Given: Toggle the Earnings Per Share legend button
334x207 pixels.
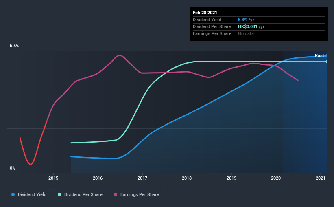Looking at the screenshot, I should point(136,195).
